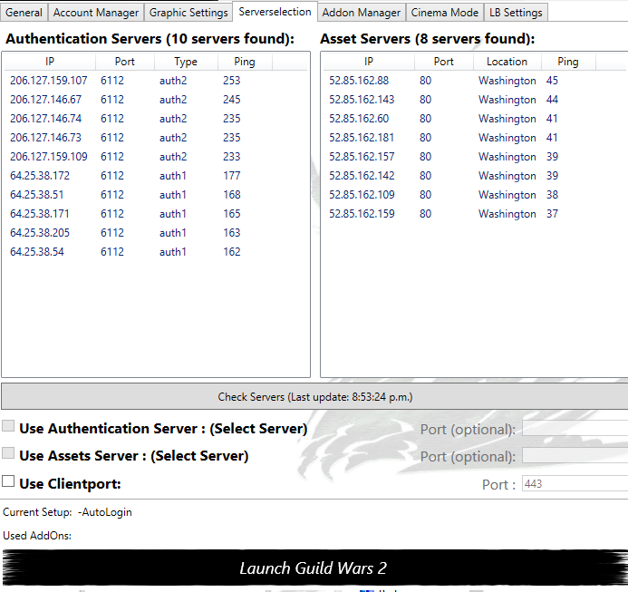This screenshot has width=628, height=592.
Task: Click the ping value 37 in asset list
Action: click(x=552, y=214)
